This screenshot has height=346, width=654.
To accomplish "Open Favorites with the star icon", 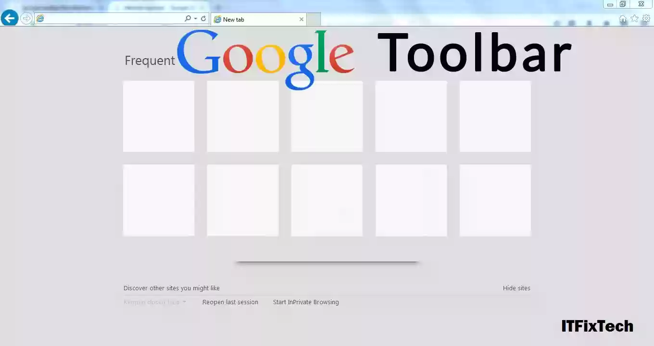I will coord(635,19).
